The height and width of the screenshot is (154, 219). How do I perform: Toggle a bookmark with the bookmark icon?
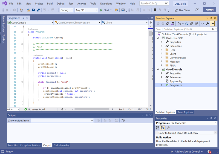pyautogui.click(x=155, y=10)
